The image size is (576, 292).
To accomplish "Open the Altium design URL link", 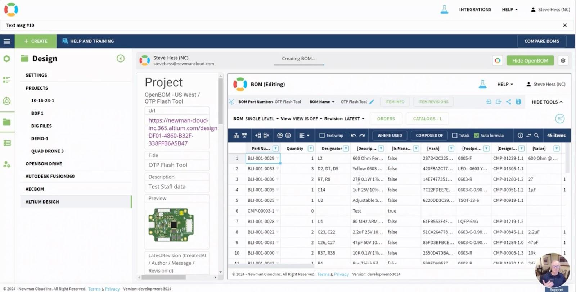I will [x=183, y=132].
